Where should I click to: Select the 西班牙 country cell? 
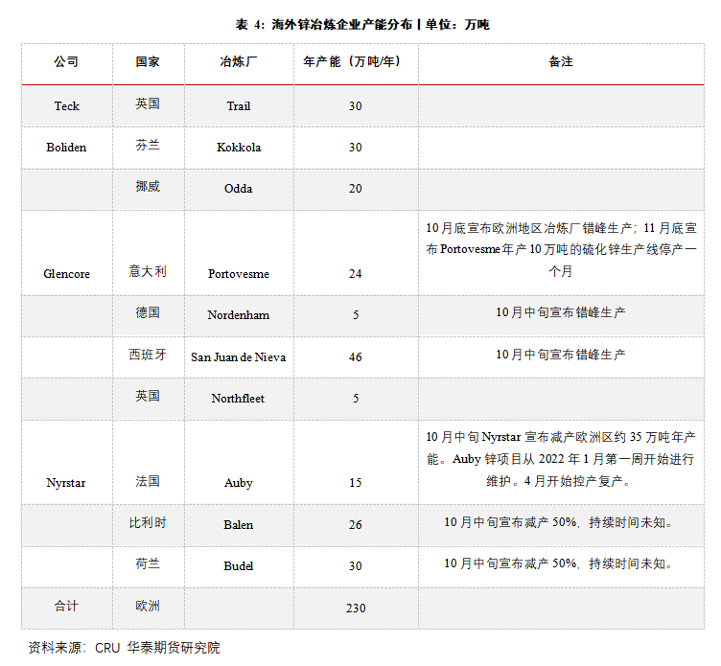(x=148, y=355)
